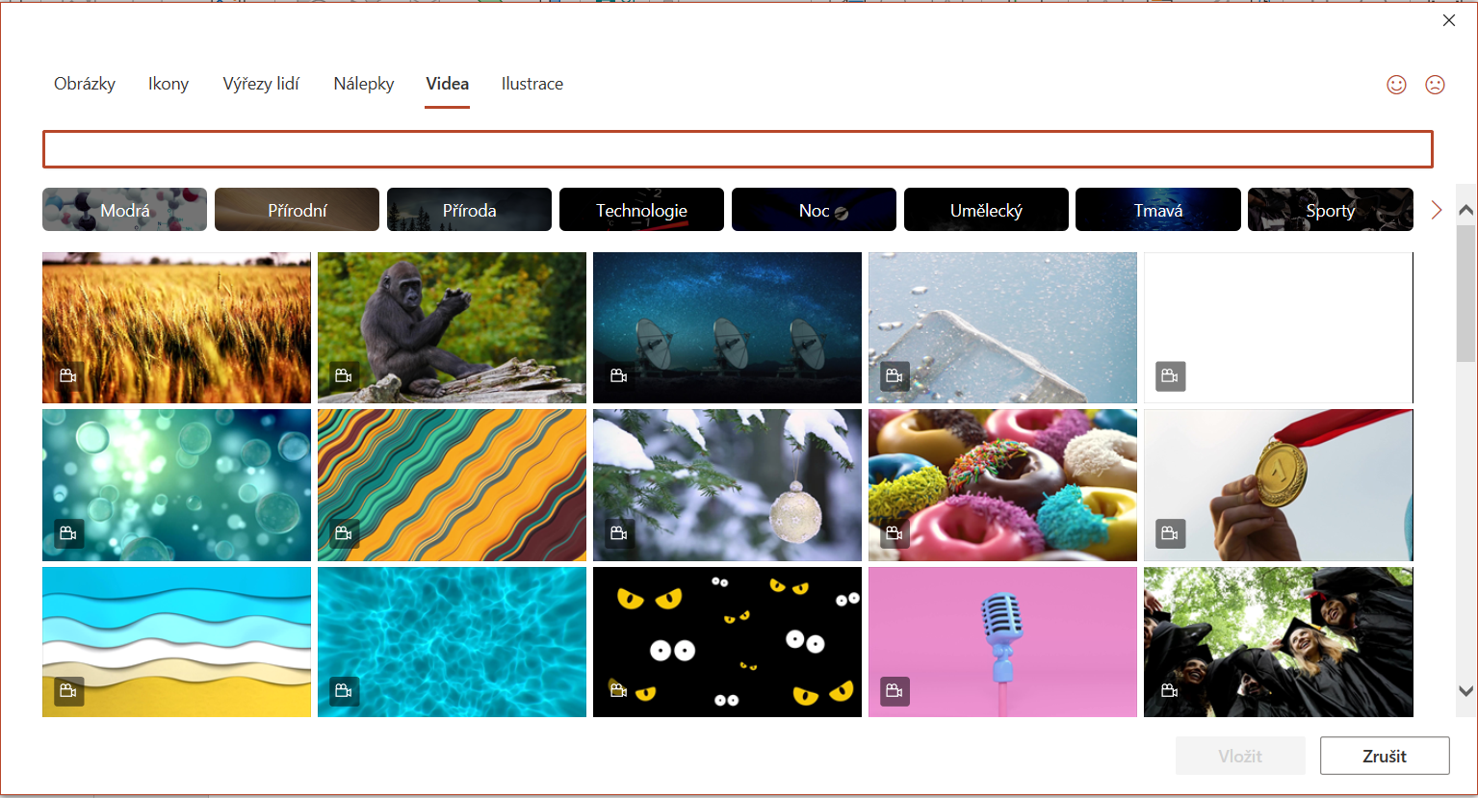Click video icon on wheat field thumbnail

(68, 375)
